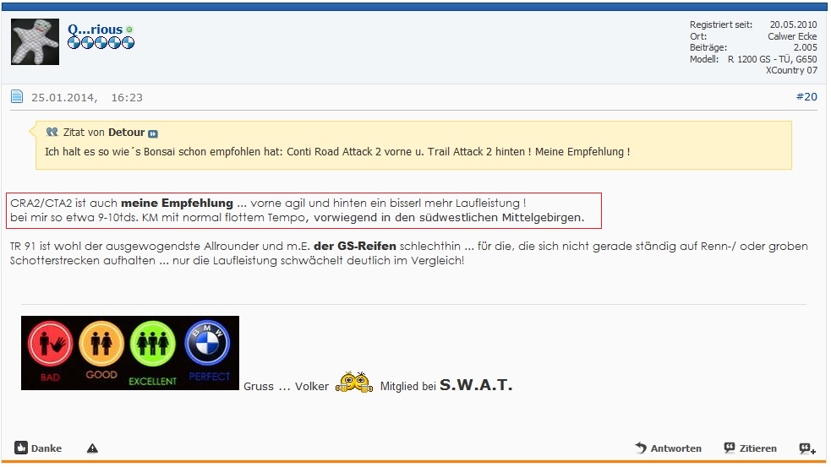Click the green online status indicator
Image resolution: width=831 pixels, height=467 pixels.
click(129, 30)
